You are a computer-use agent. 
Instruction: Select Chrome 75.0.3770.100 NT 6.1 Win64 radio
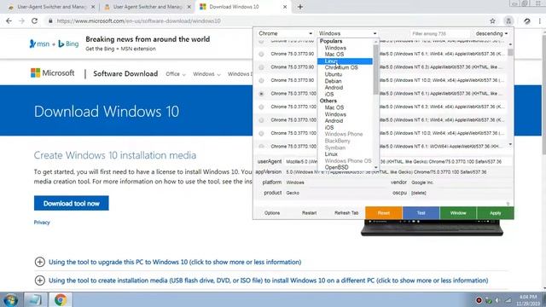(x=261, y=120)
